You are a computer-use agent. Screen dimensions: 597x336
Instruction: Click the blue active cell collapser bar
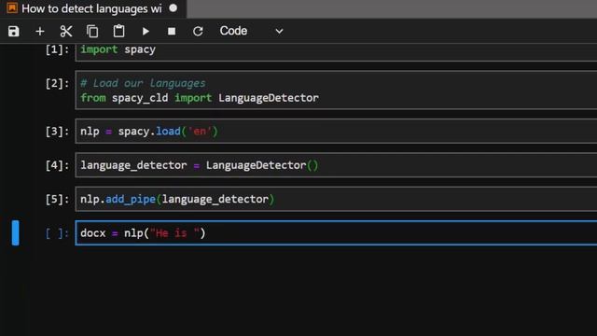[x=15, y=232]
